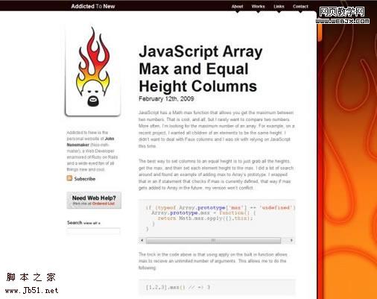The width and height of the screenshot is (377, 299).
Task: Click the orange RSS feed icon
Action: click(69, 178)
